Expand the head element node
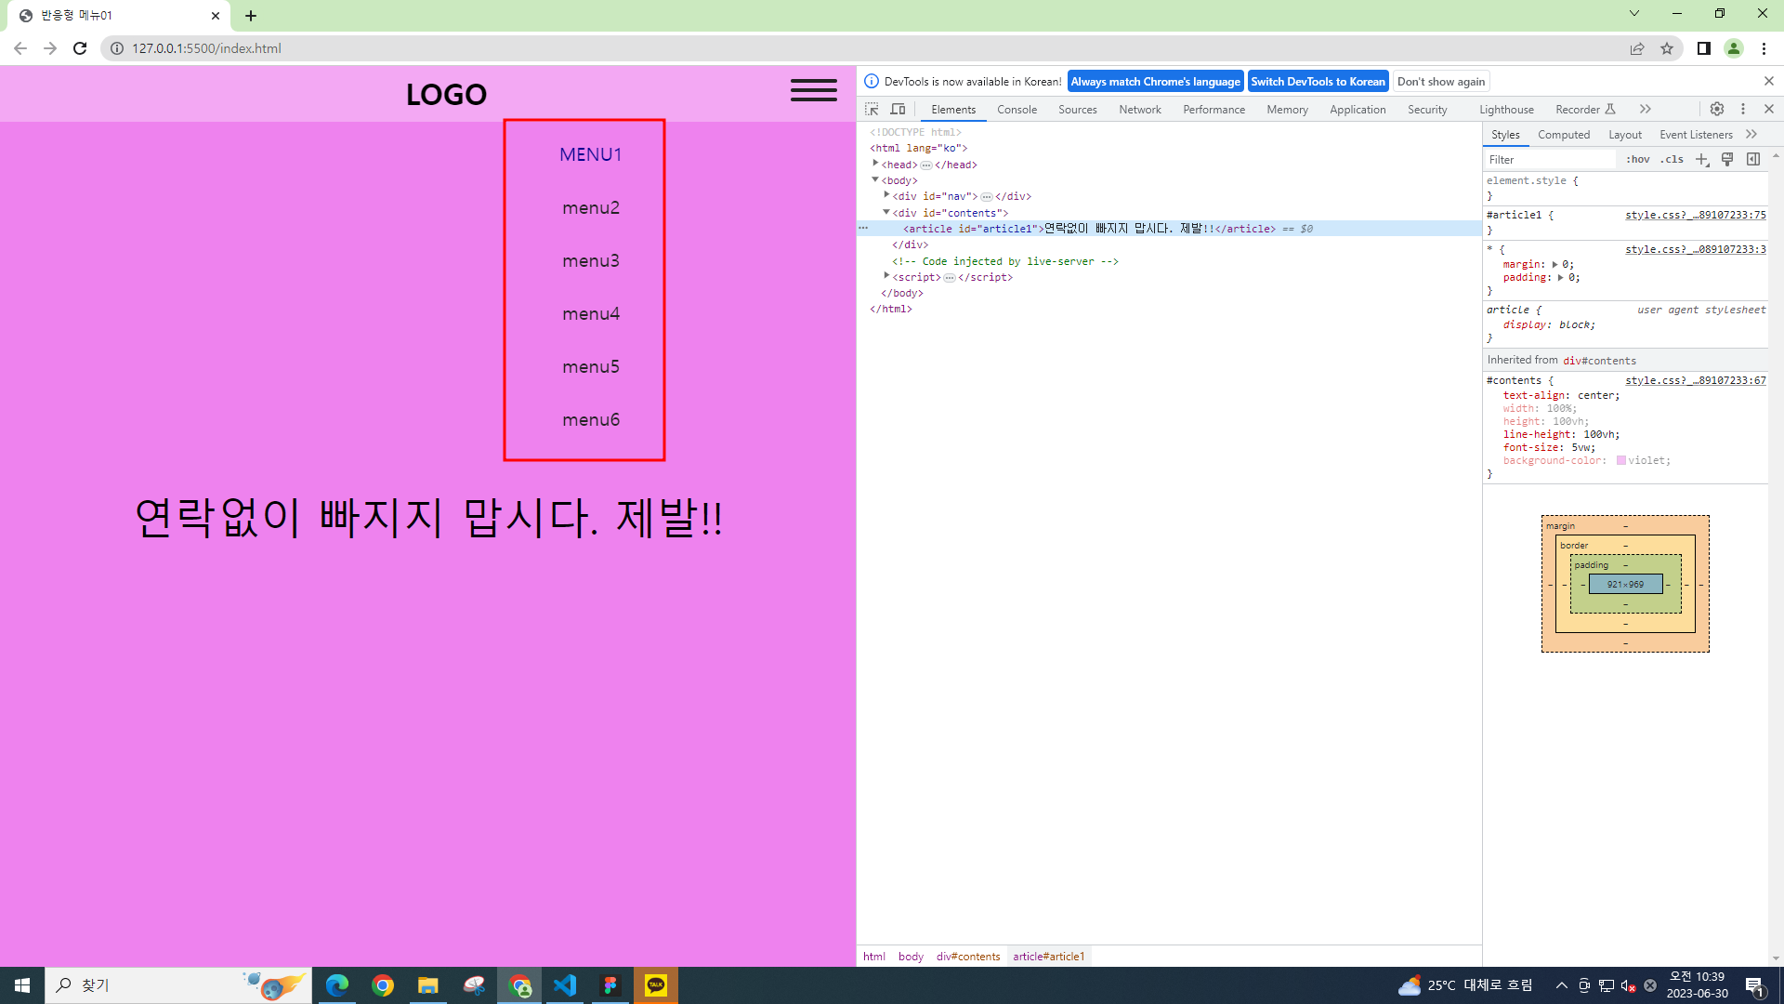This screenshot has height=1004, width=1784. coord(875,164)
